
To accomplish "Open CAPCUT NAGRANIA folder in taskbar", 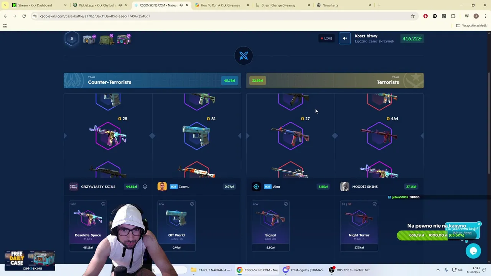I will [x=211, y=270].
